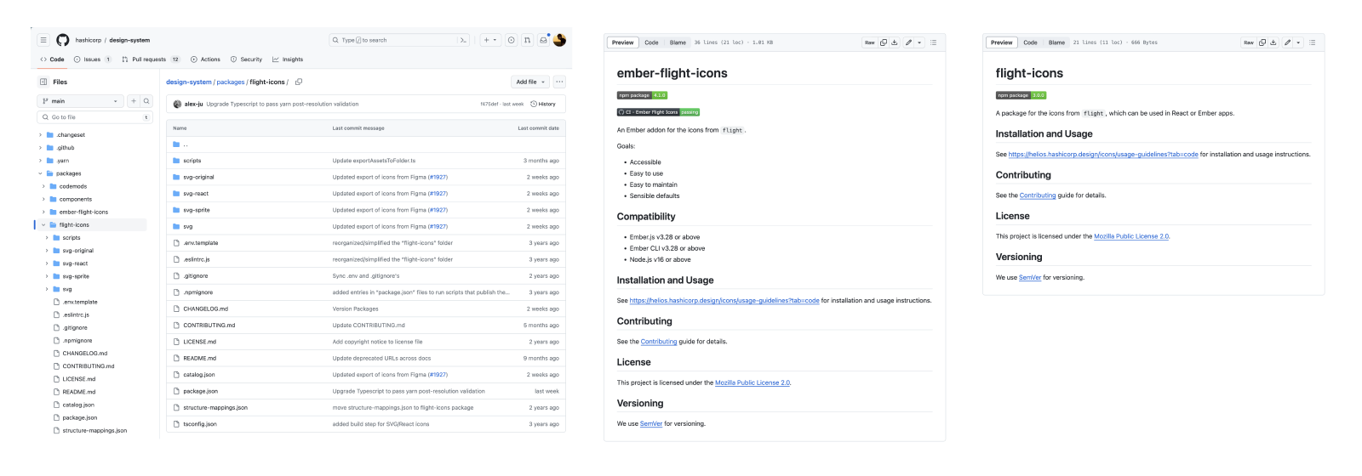Viewport: 1362px width, 476px height.
Task: Collapse the flight-icons folder in tree
Action: [x=43, y=225]
